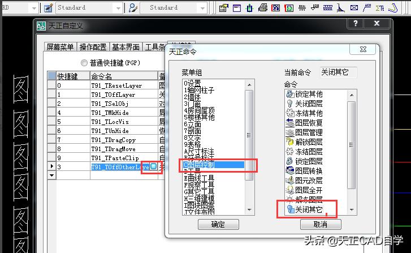411x253 pixels.
Task: Click the blue window frame toolbar icon
Action: [237, 8]
